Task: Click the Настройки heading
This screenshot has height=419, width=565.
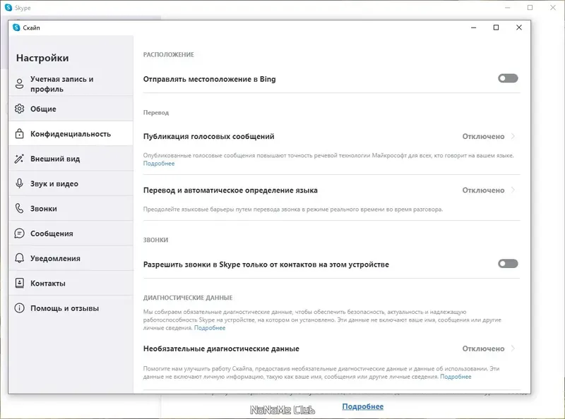Action: pyautogui.click(x=42, y=58)
